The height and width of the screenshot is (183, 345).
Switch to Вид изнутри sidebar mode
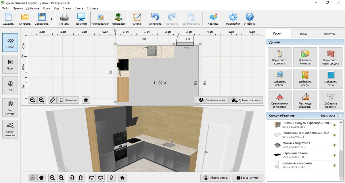10,108
